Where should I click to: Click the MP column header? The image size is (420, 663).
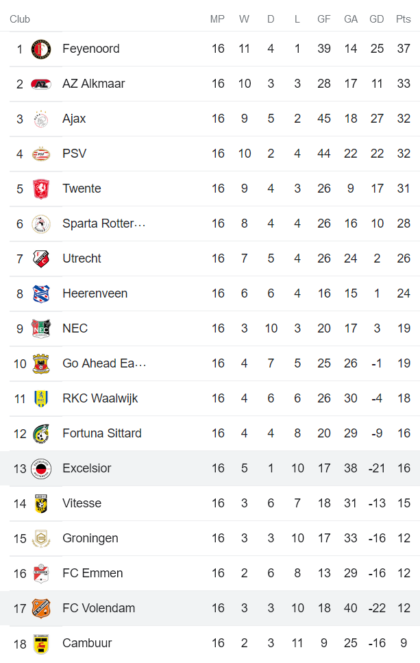[217, 19]
